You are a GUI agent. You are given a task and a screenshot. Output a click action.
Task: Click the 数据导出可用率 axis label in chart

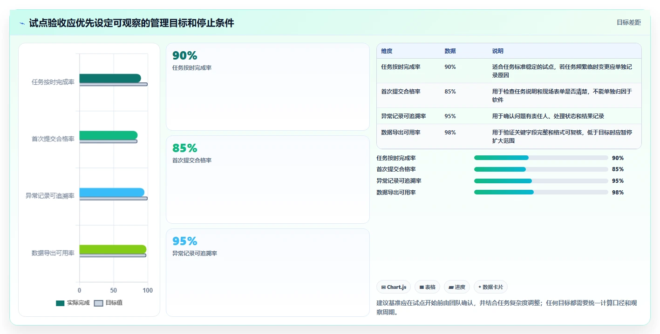click(x=53, y=253)
